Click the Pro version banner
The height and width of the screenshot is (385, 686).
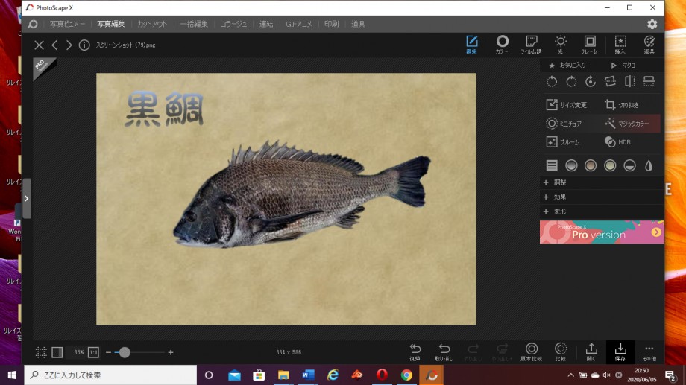coord(601,232)
